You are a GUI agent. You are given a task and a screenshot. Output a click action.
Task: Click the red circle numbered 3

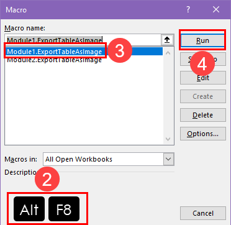coord(120,51)
